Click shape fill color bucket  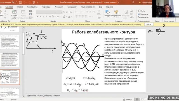(132, 11)
